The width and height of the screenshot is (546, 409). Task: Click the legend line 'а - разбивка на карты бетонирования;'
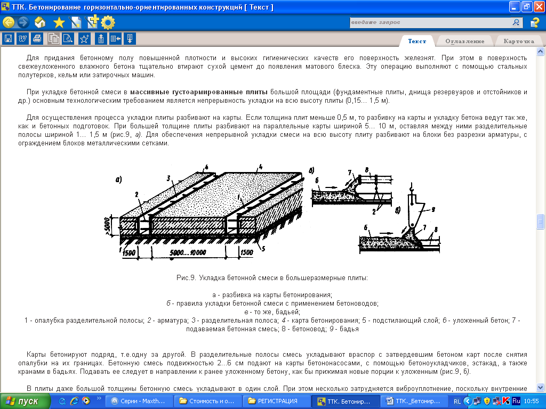tap(272, 295)
